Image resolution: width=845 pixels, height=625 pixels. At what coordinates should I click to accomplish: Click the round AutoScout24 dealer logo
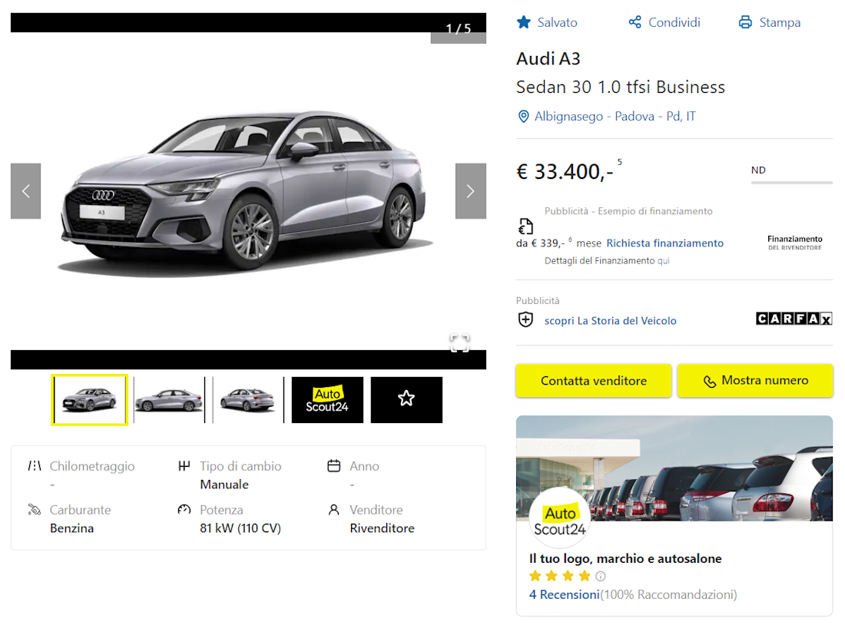pos(559,518)
